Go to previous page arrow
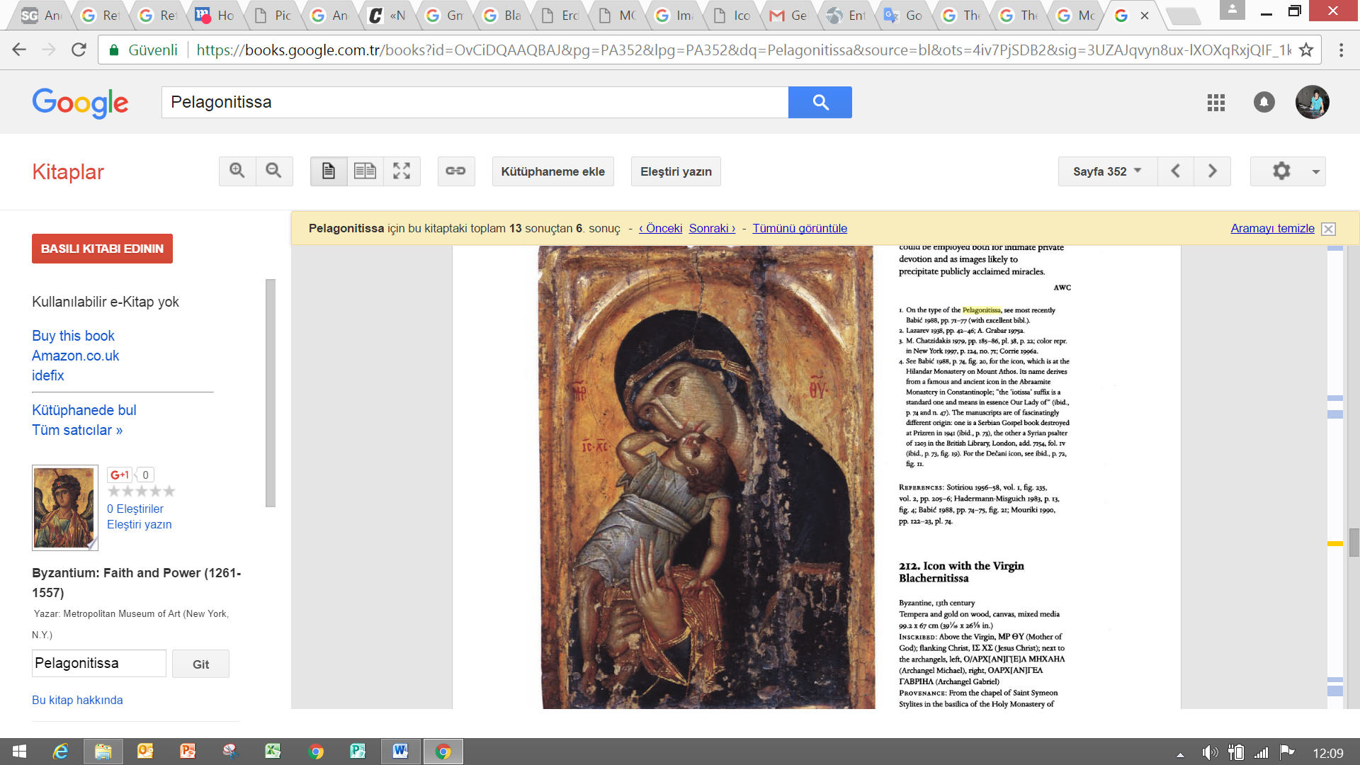 click(1176, 171)
